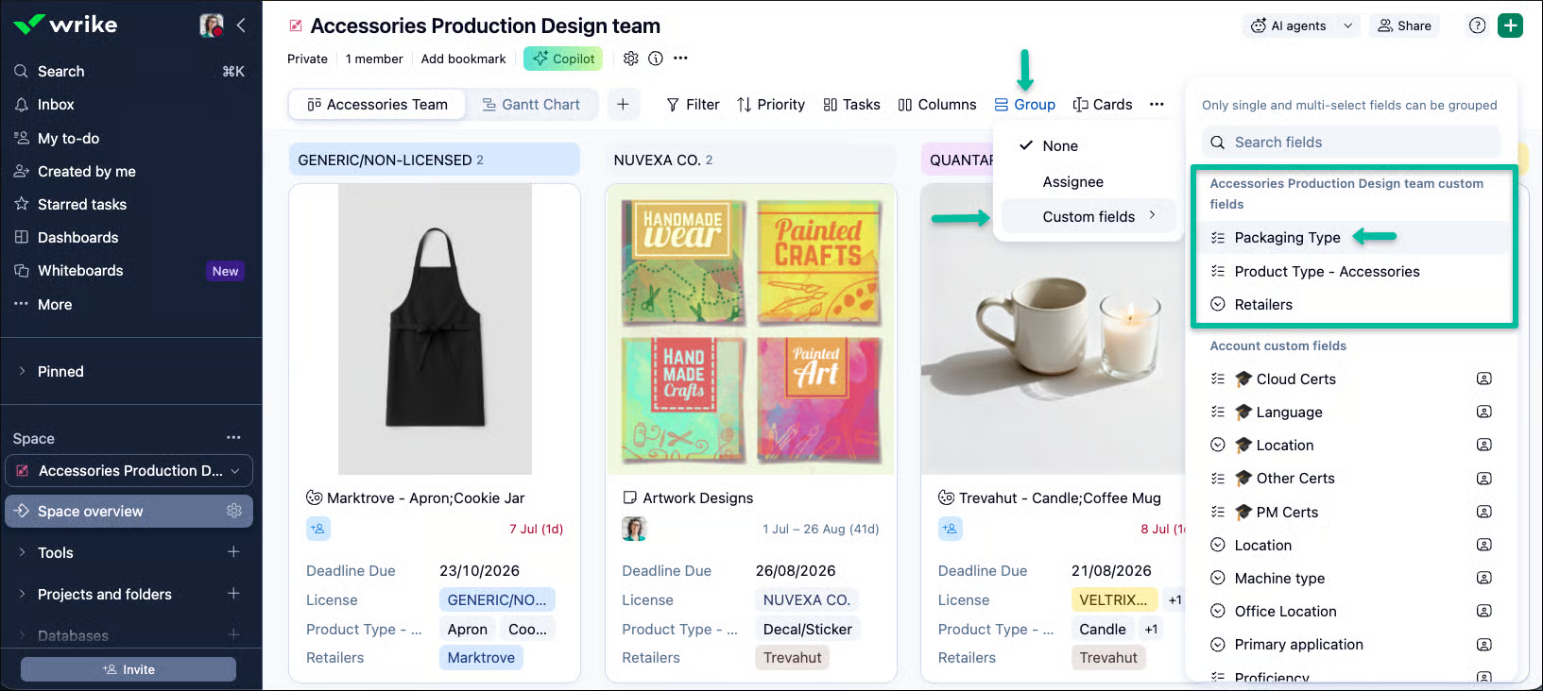
Task: Click Add bookmark
Action: (463, 59)
